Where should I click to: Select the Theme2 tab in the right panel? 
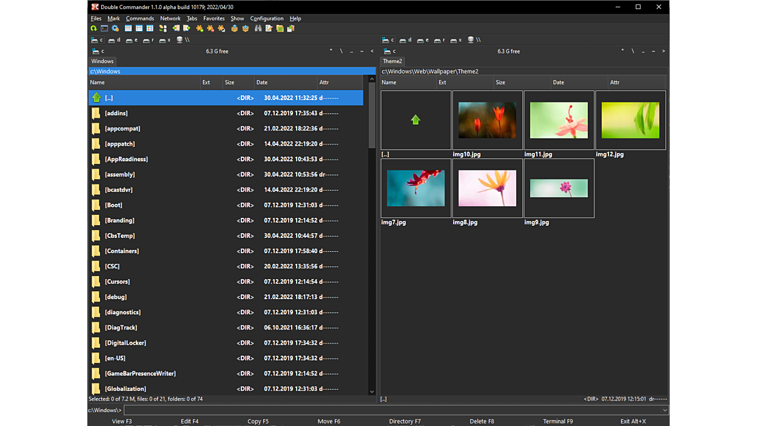[x=392, y=61]
